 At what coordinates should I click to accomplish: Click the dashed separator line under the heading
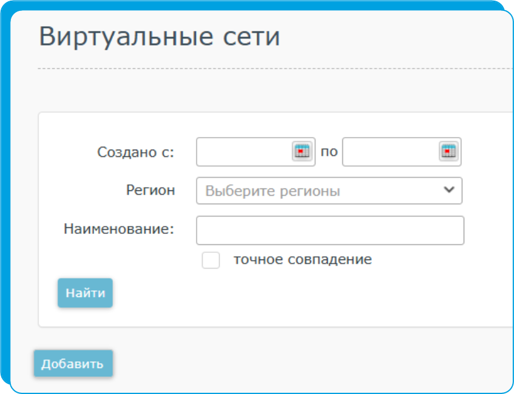coord(276,68)
